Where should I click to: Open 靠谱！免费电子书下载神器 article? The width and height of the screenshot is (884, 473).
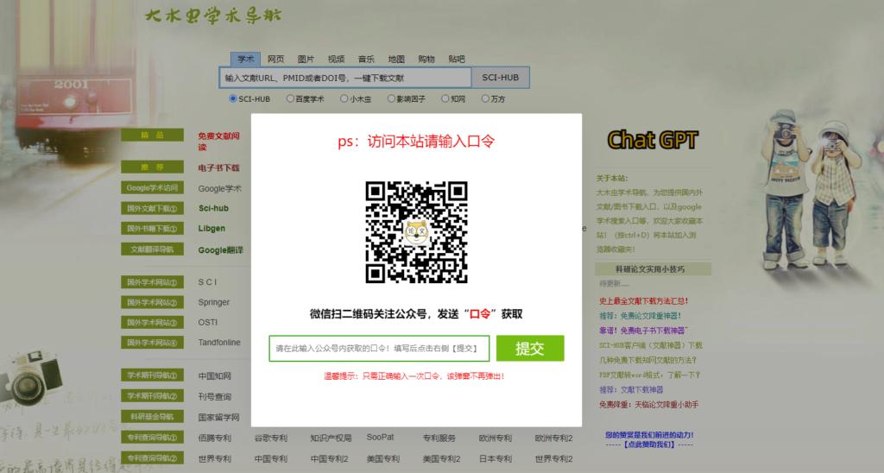pos(643,331)
